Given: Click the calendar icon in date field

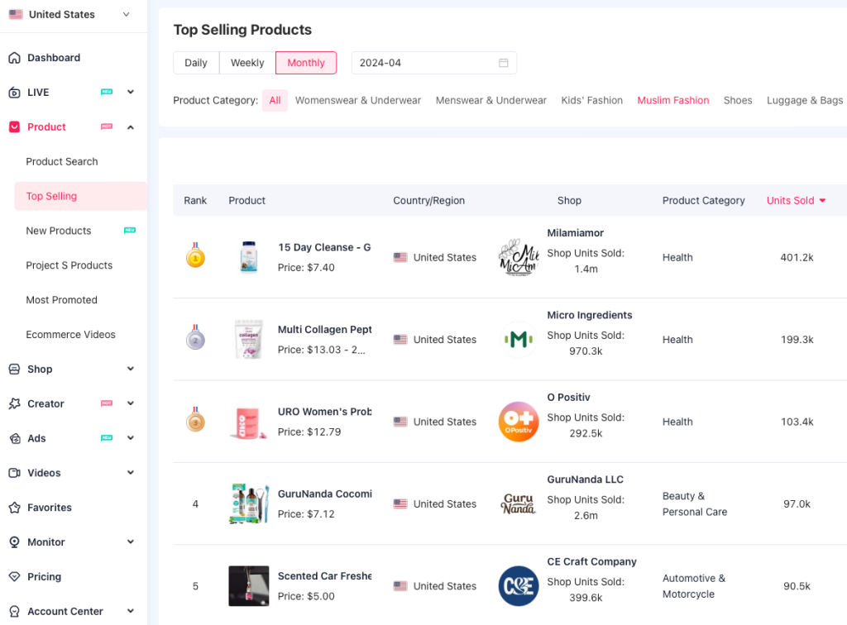Looking at the screenshot, I should [x=503, y=63].
